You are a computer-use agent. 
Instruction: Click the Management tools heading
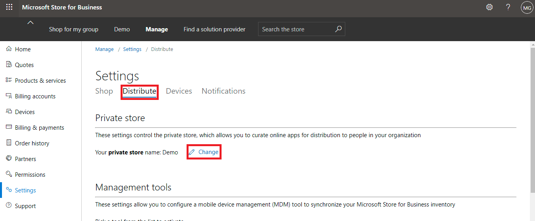pyautogui.click(x=134, y=187)
